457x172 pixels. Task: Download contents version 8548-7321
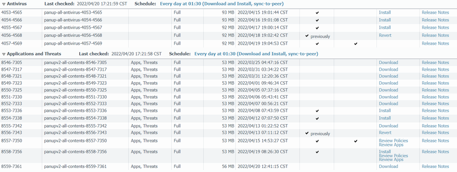click(388, 76)
